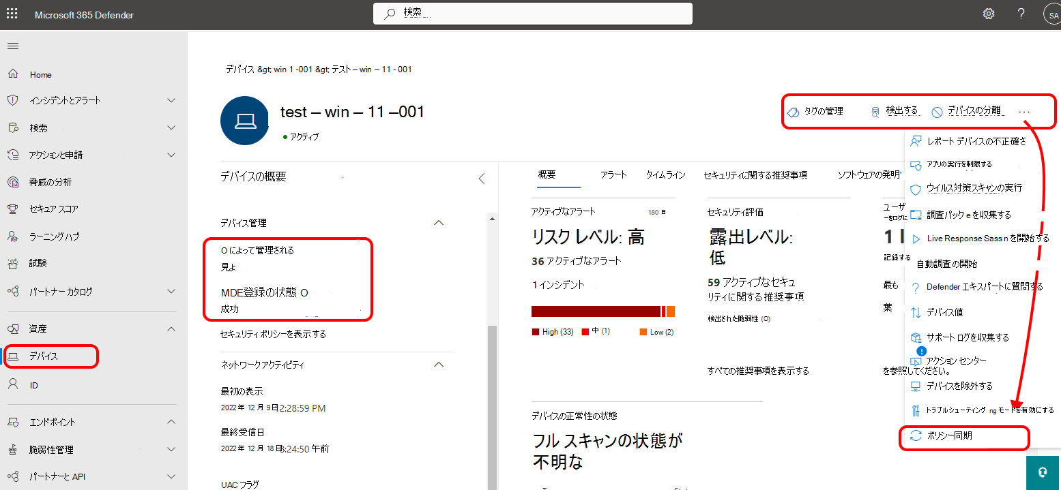Switch to the アラート tab
Screen dimensions: 1061x490
[x=613, y=175]
